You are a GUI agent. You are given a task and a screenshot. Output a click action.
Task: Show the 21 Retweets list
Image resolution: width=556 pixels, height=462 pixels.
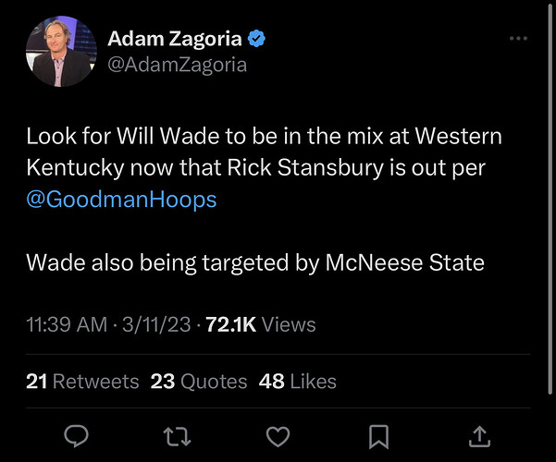point(82,381)
